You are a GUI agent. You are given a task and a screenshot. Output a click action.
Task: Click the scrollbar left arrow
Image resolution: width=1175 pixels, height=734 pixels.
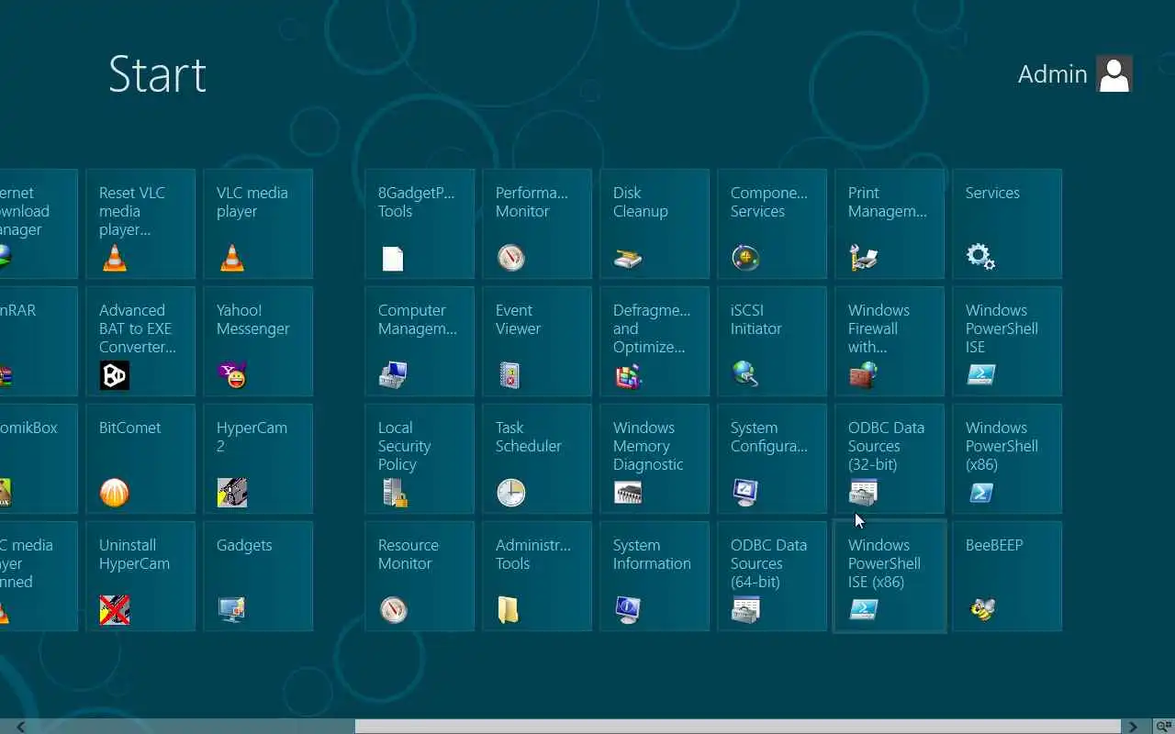[20, 727]
